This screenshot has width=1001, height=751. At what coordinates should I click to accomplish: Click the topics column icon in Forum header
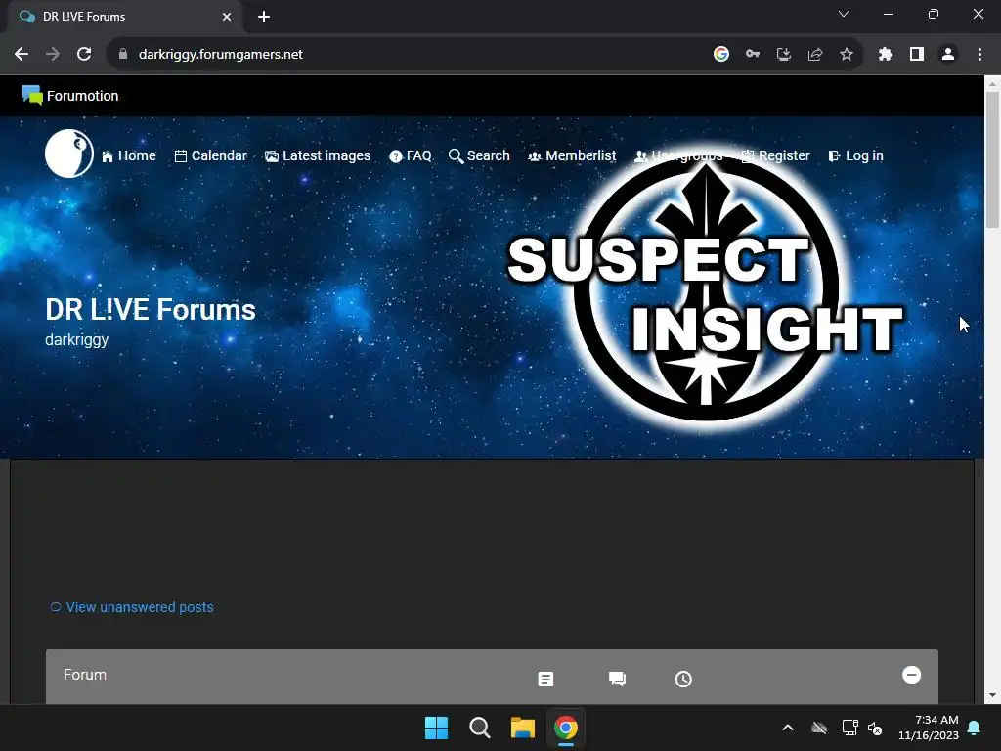pos(545,679)
